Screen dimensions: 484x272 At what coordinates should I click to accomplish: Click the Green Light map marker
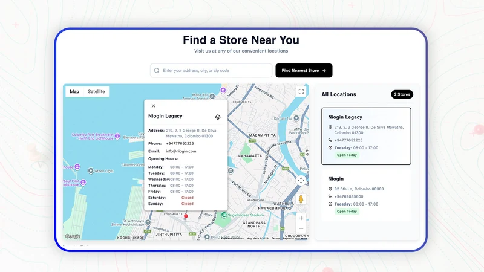91,170
